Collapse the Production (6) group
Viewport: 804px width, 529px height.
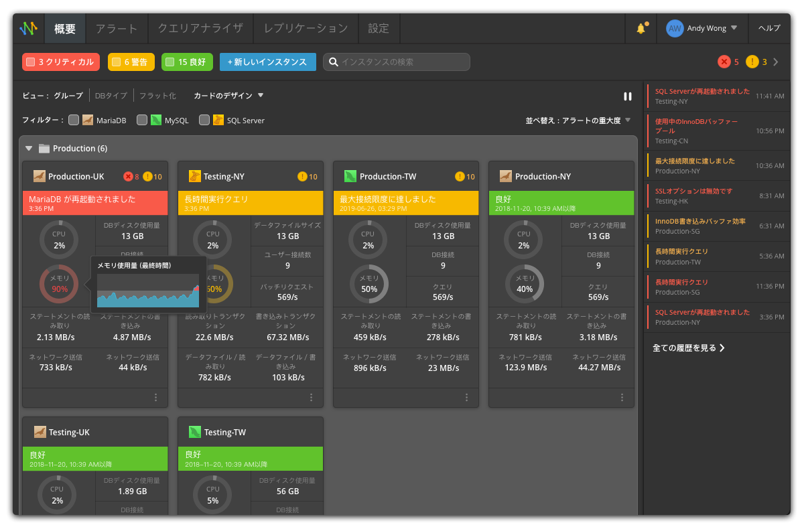click(x=29, y=148)
